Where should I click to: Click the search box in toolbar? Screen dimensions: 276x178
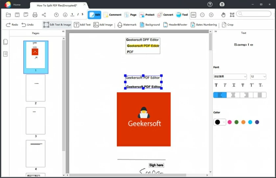[x=254, y=14]
